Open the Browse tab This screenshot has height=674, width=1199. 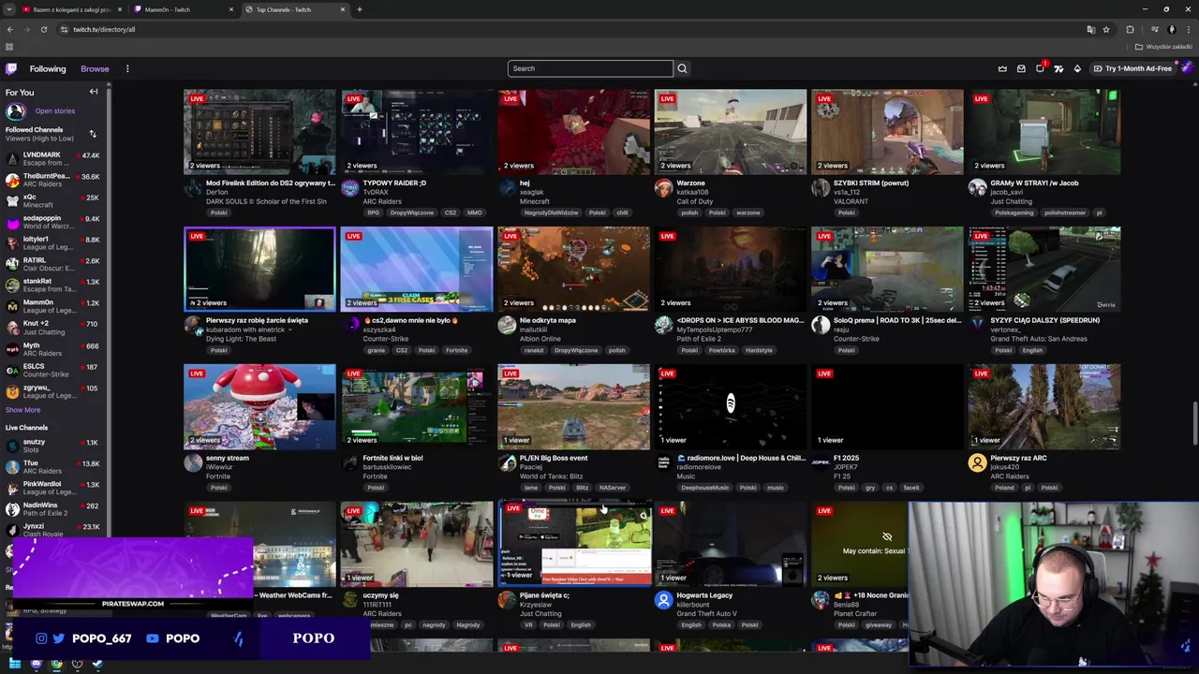[x=95, y=68]
